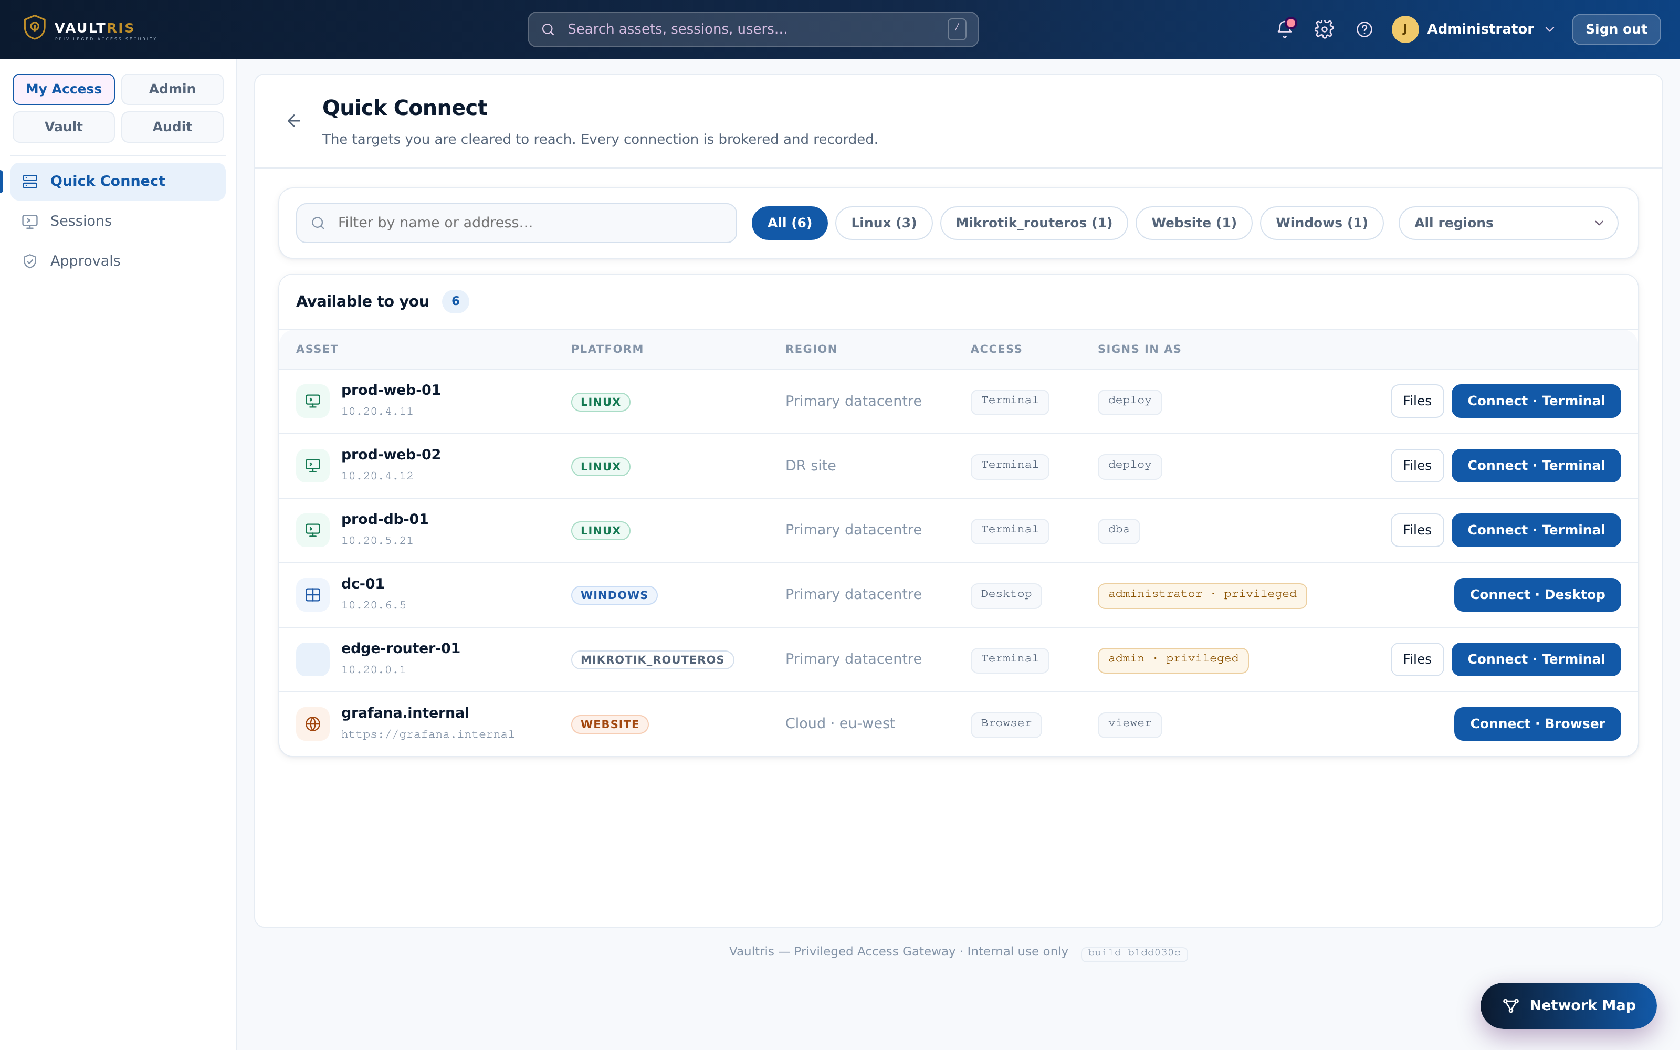Open Sessions in the sidebar
Screen dimensions: 1680x1050
[x=118, y=222]
